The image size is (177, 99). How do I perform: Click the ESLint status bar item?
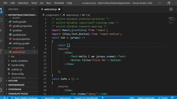point(163,98)
